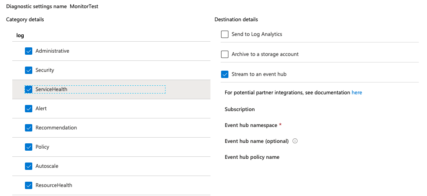Check Archive to a storage account
Viewport: 427px width, 196px height.
tap(225, 54)
